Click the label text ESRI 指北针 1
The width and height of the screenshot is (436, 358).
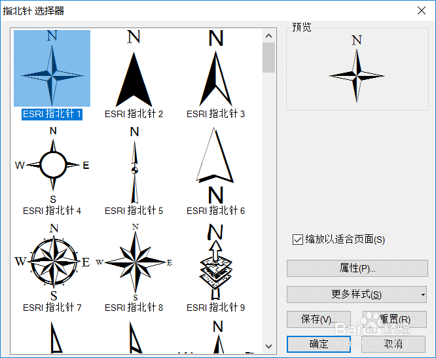52,114
